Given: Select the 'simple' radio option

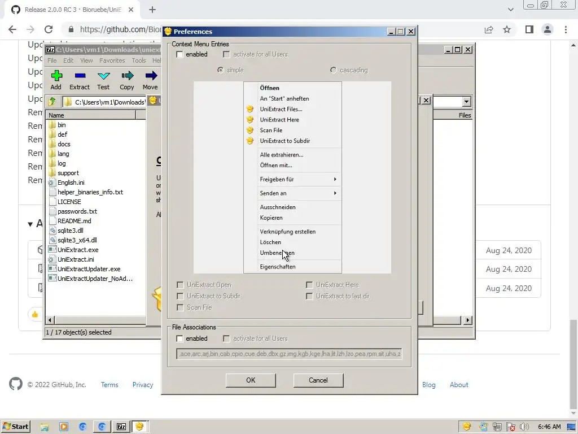Looking at the screenshot, I should click(221, 70).
